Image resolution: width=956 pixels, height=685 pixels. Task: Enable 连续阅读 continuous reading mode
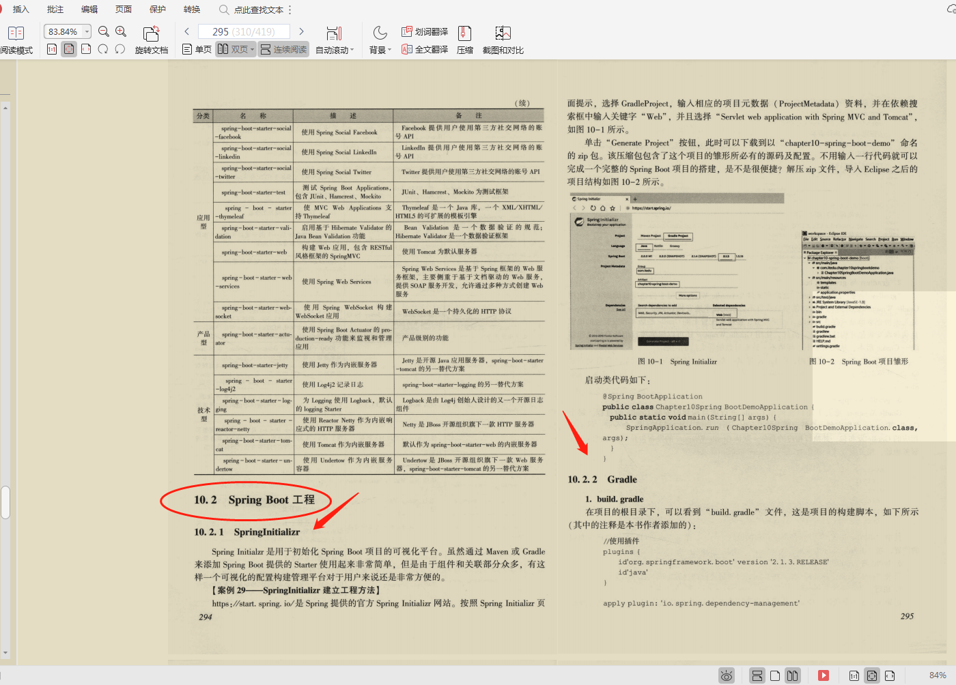point(283,49)
